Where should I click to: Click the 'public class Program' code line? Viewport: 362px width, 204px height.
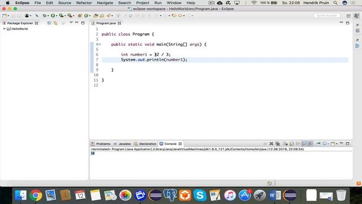pyautogui.click(x=128, y=34)
